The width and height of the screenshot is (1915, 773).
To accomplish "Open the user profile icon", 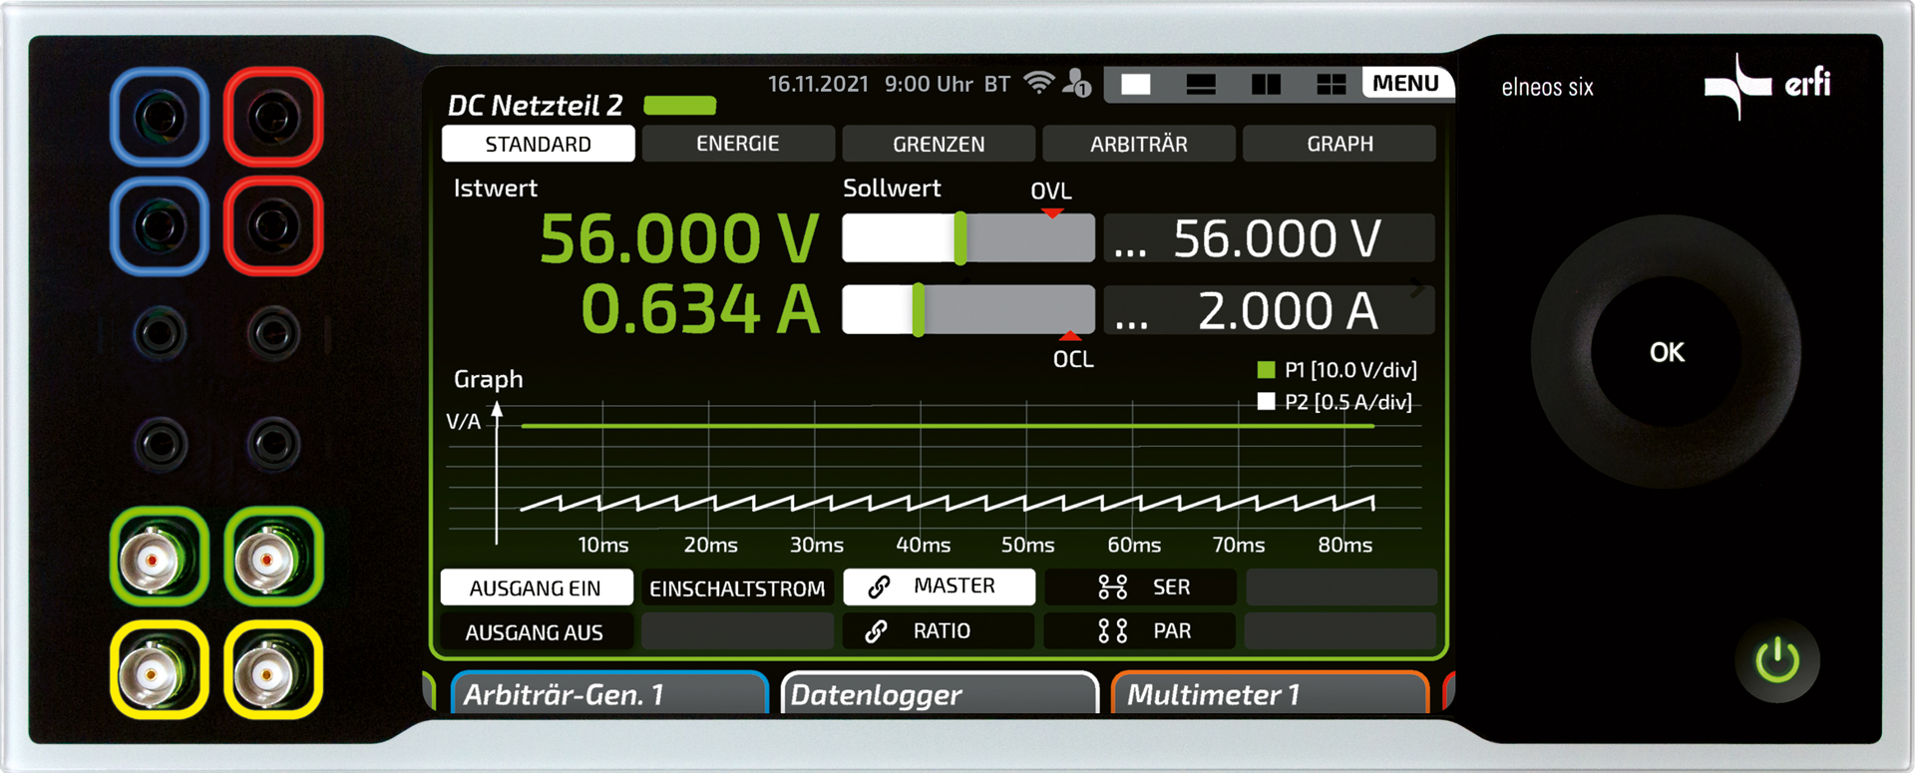I will 1076,84.
